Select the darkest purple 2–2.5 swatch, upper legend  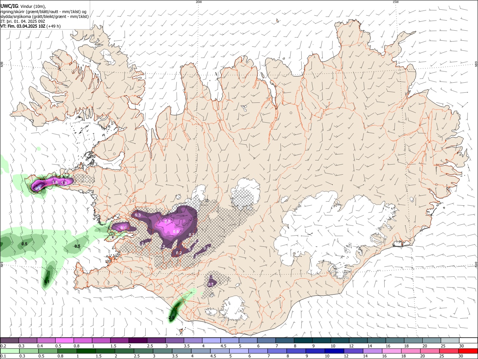pyautogui.click(x=138, y=340)
